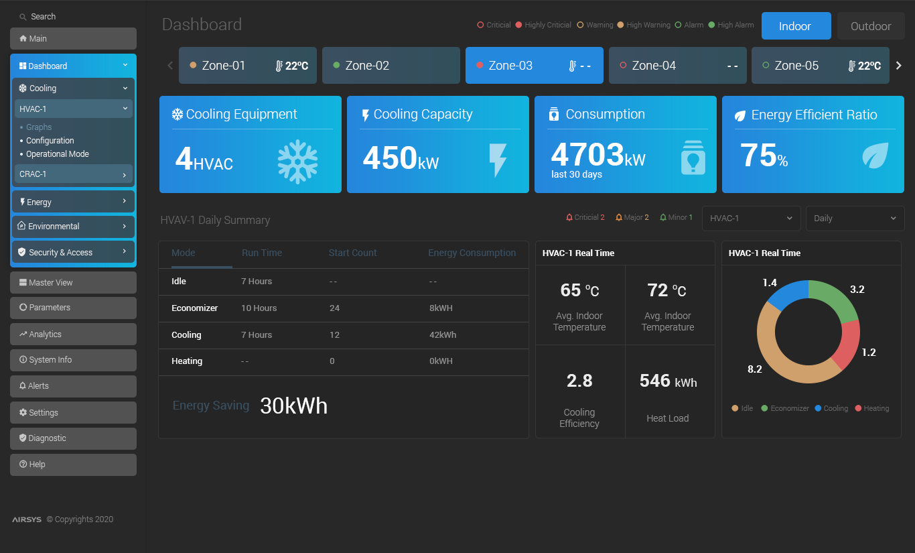Image resolution: width=915 pixels, height=553 pixels.
Task: Select the Mode tab in summary table
Action: (184, 253)
